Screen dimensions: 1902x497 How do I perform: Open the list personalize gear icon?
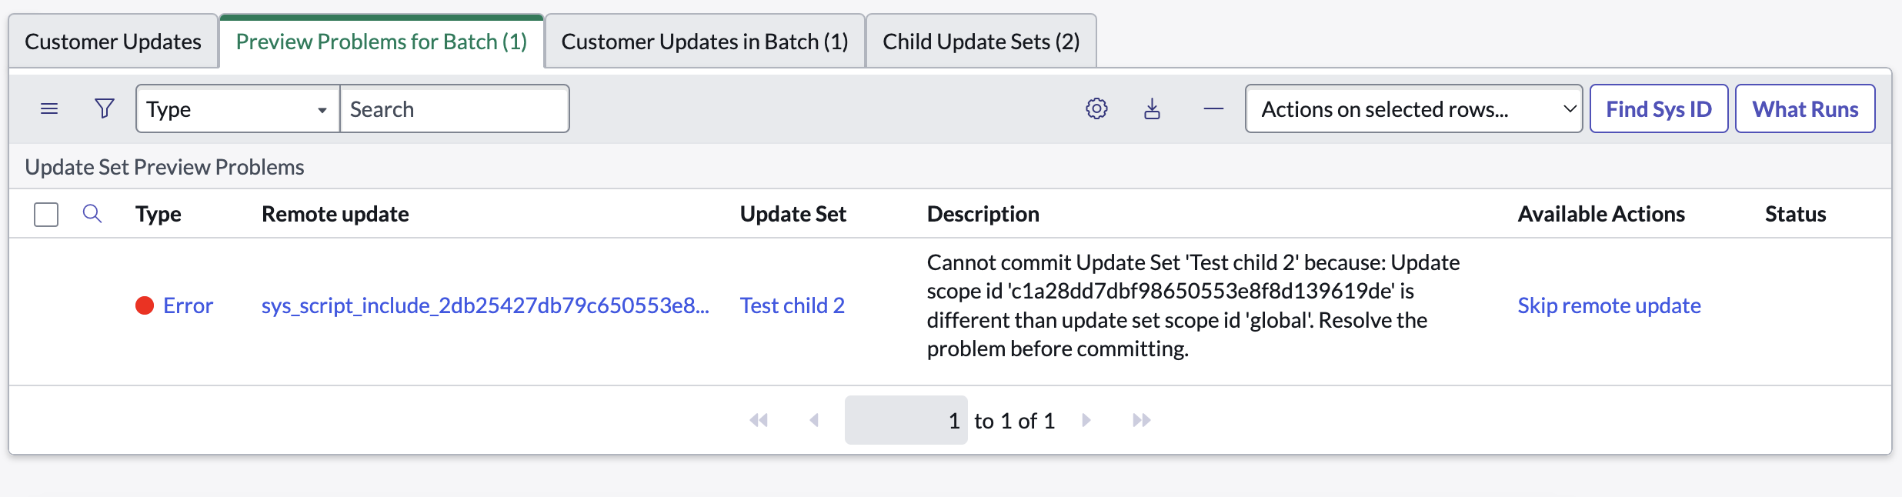(1096, 108)
